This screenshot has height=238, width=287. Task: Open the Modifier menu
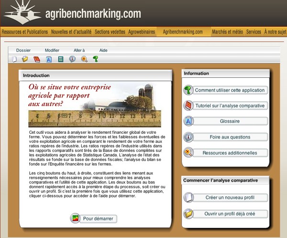52,50
